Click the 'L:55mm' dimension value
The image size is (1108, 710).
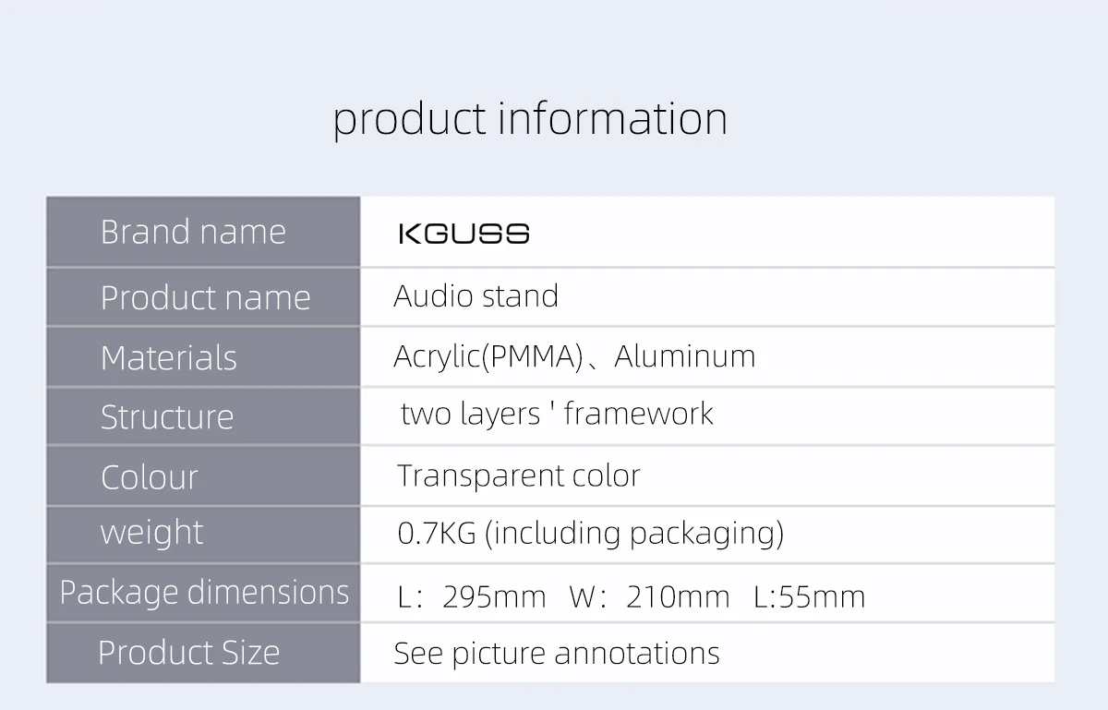pos(809,596)
